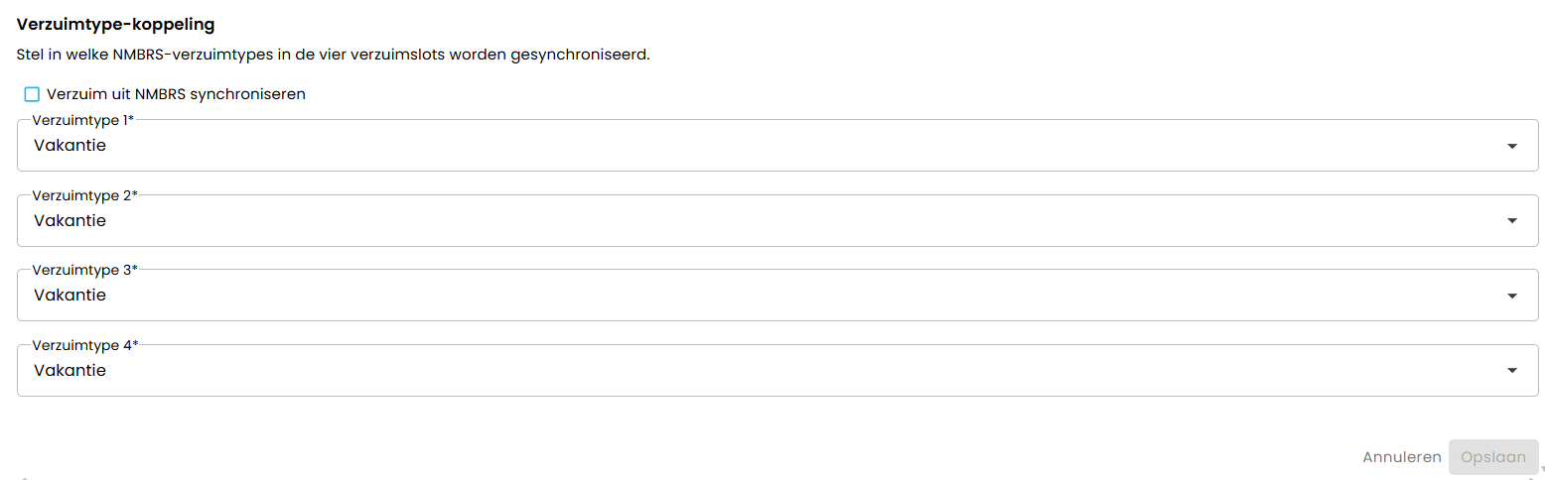Click the Verzuimtype-koppeling heading

(116, 23)
